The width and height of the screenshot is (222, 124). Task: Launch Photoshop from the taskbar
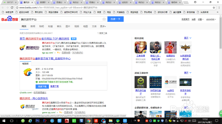tap(37, 121)
